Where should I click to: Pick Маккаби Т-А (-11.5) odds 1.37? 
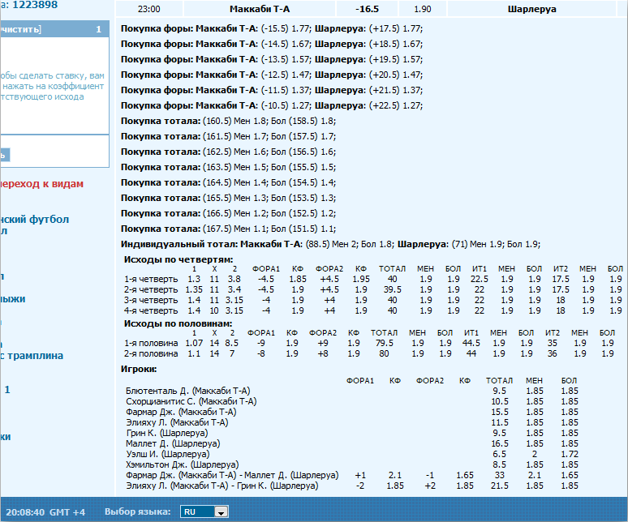click(301, 90)
